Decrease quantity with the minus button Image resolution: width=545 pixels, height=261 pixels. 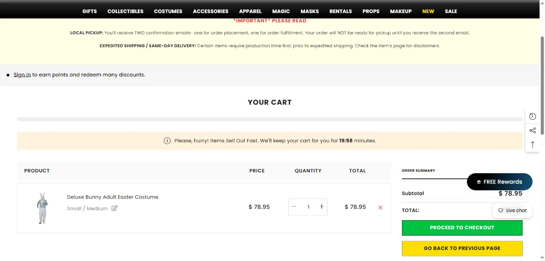pyautogui.click(x=294, y=207)
